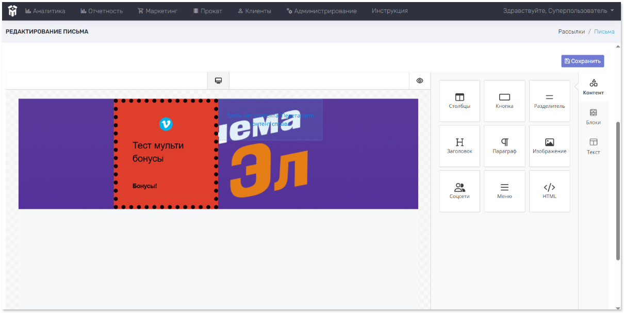Select the Параграф paragraph block

point(504,146)
